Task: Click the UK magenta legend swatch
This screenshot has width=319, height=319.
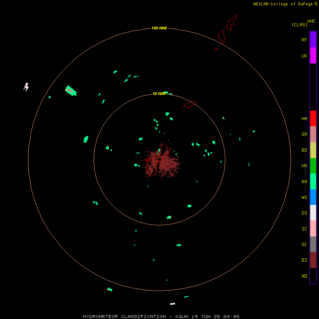Action: pos(313,56)
